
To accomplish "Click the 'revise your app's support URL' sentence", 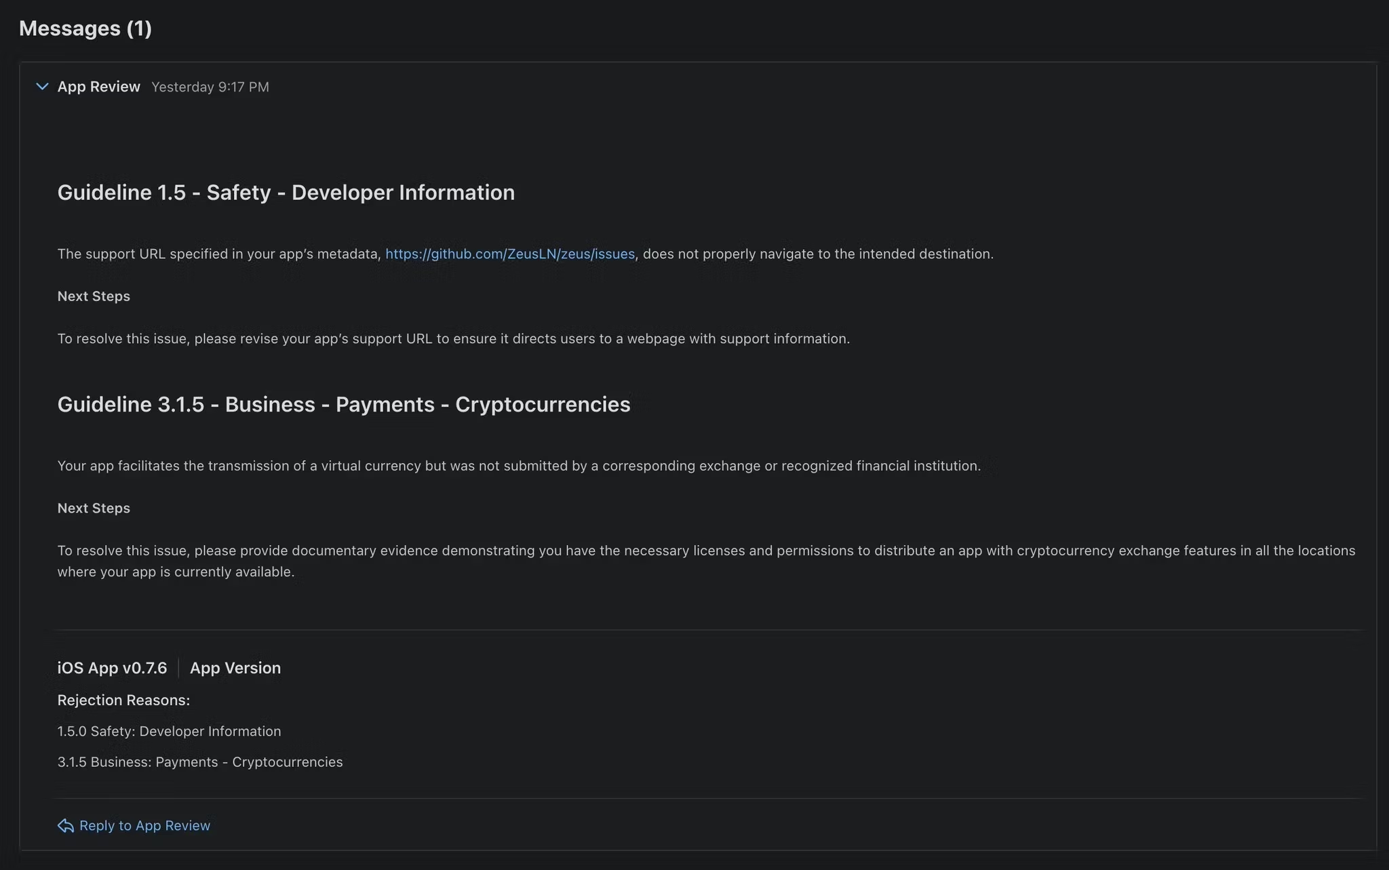I will click(453, 338).
